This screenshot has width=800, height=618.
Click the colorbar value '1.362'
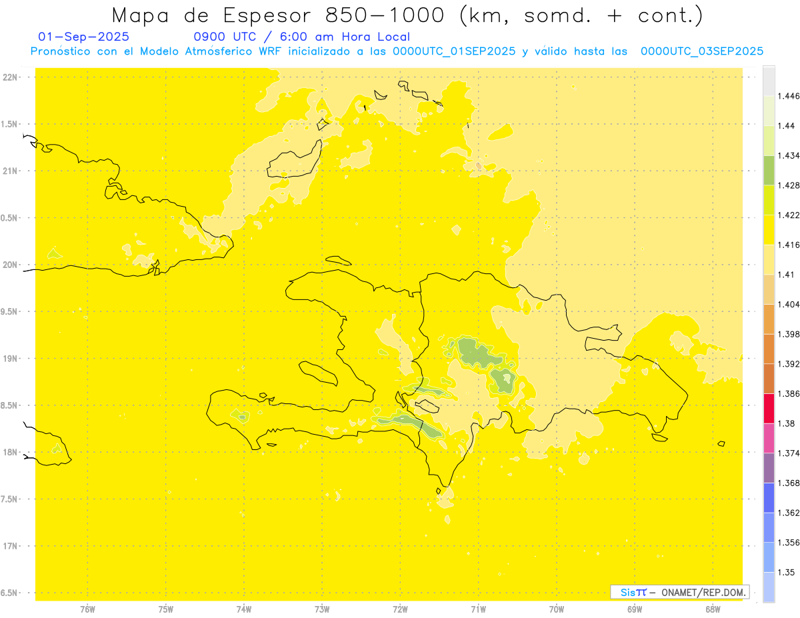(790, 513)
